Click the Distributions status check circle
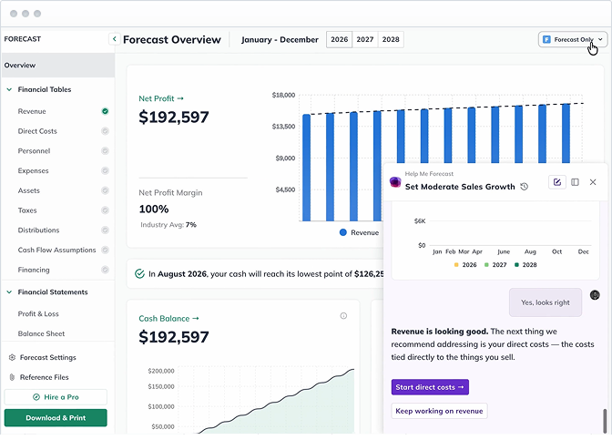 [105, 230]
